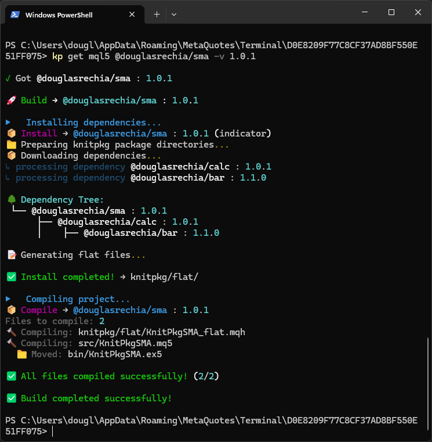Click 'src/KnitPkgSMA.mq5' file path

(125, 343)
